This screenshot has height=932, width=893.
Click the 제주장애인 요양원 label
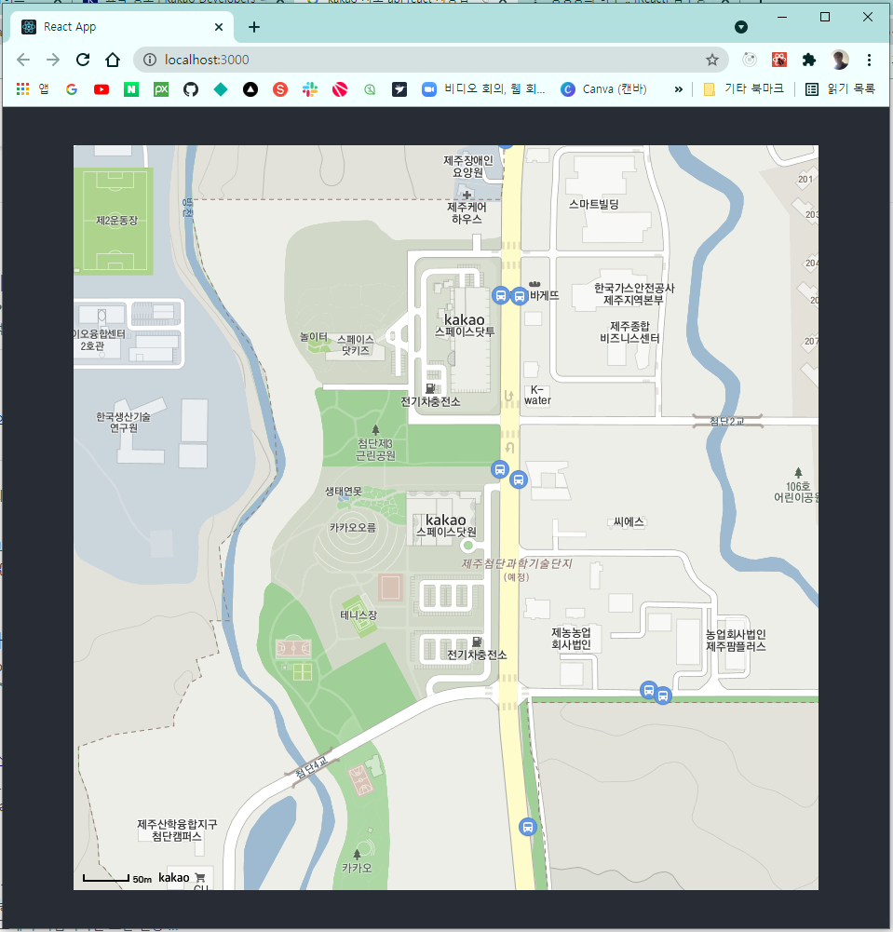click(467, 167)
